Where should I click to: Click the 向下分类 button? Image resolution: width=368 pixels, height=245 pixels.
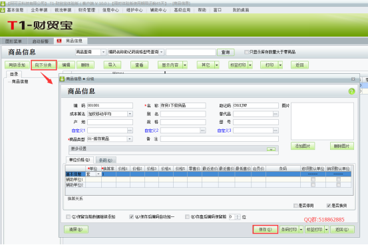click(44, 65)
